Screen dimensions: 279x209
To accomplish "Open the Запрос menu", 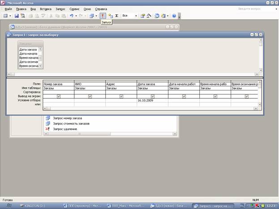I will 60,9.
